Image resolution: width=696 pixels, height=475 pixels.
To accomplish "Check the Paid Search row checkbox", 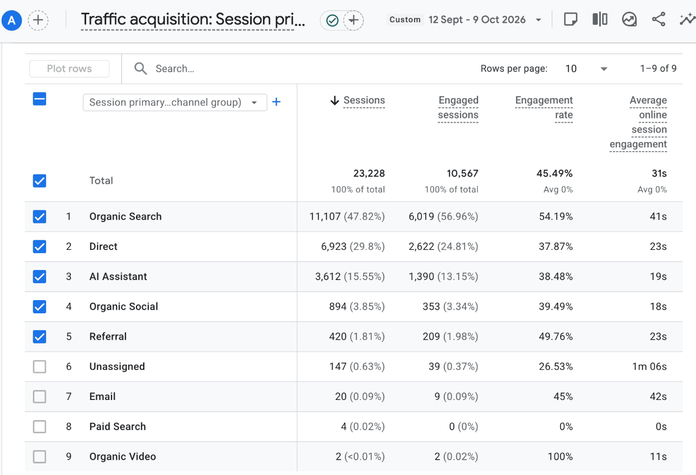I will point(40,426).
